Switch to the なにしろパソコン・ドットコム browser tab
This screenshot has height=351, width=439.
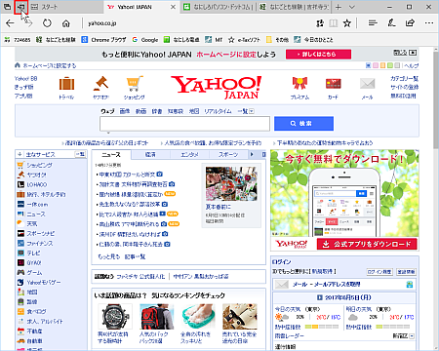tap(219, 7)
